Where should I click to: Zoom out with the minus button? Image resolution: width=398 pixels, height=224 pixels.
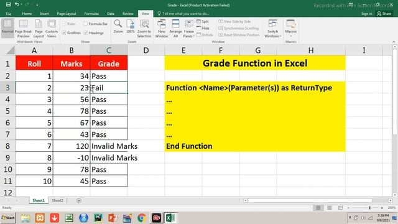[x=348, y=208]
